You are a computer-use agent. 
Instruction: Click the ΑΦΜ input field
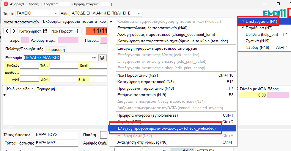(x=29, y=79)
